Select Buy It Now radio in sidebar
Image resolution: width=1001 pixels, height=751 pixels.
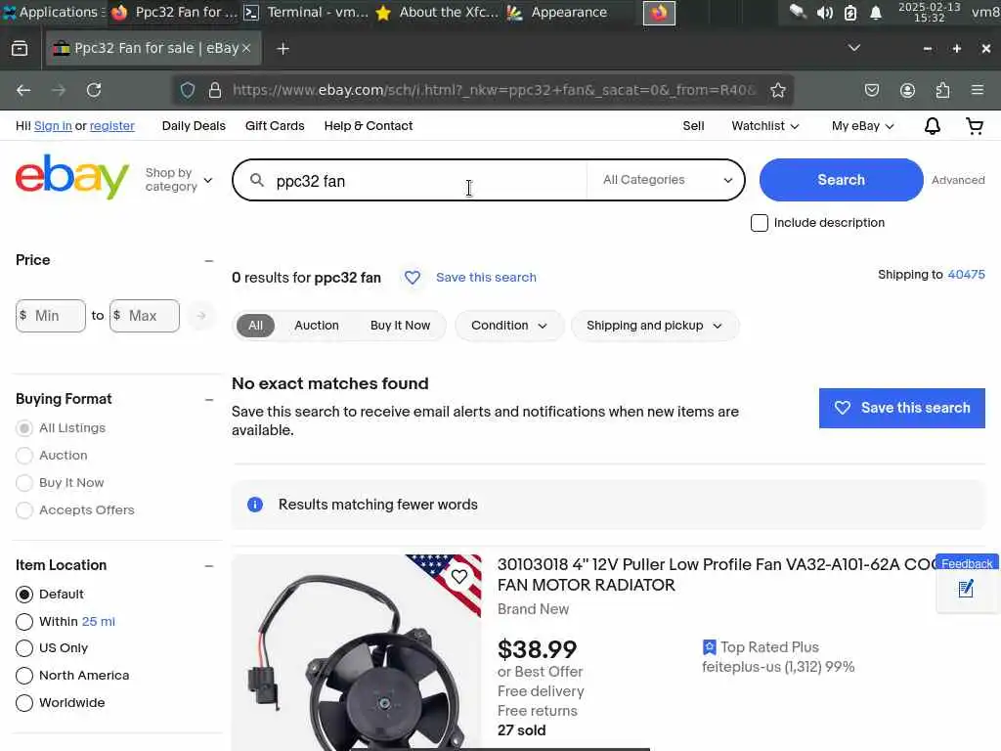[24, 483]
